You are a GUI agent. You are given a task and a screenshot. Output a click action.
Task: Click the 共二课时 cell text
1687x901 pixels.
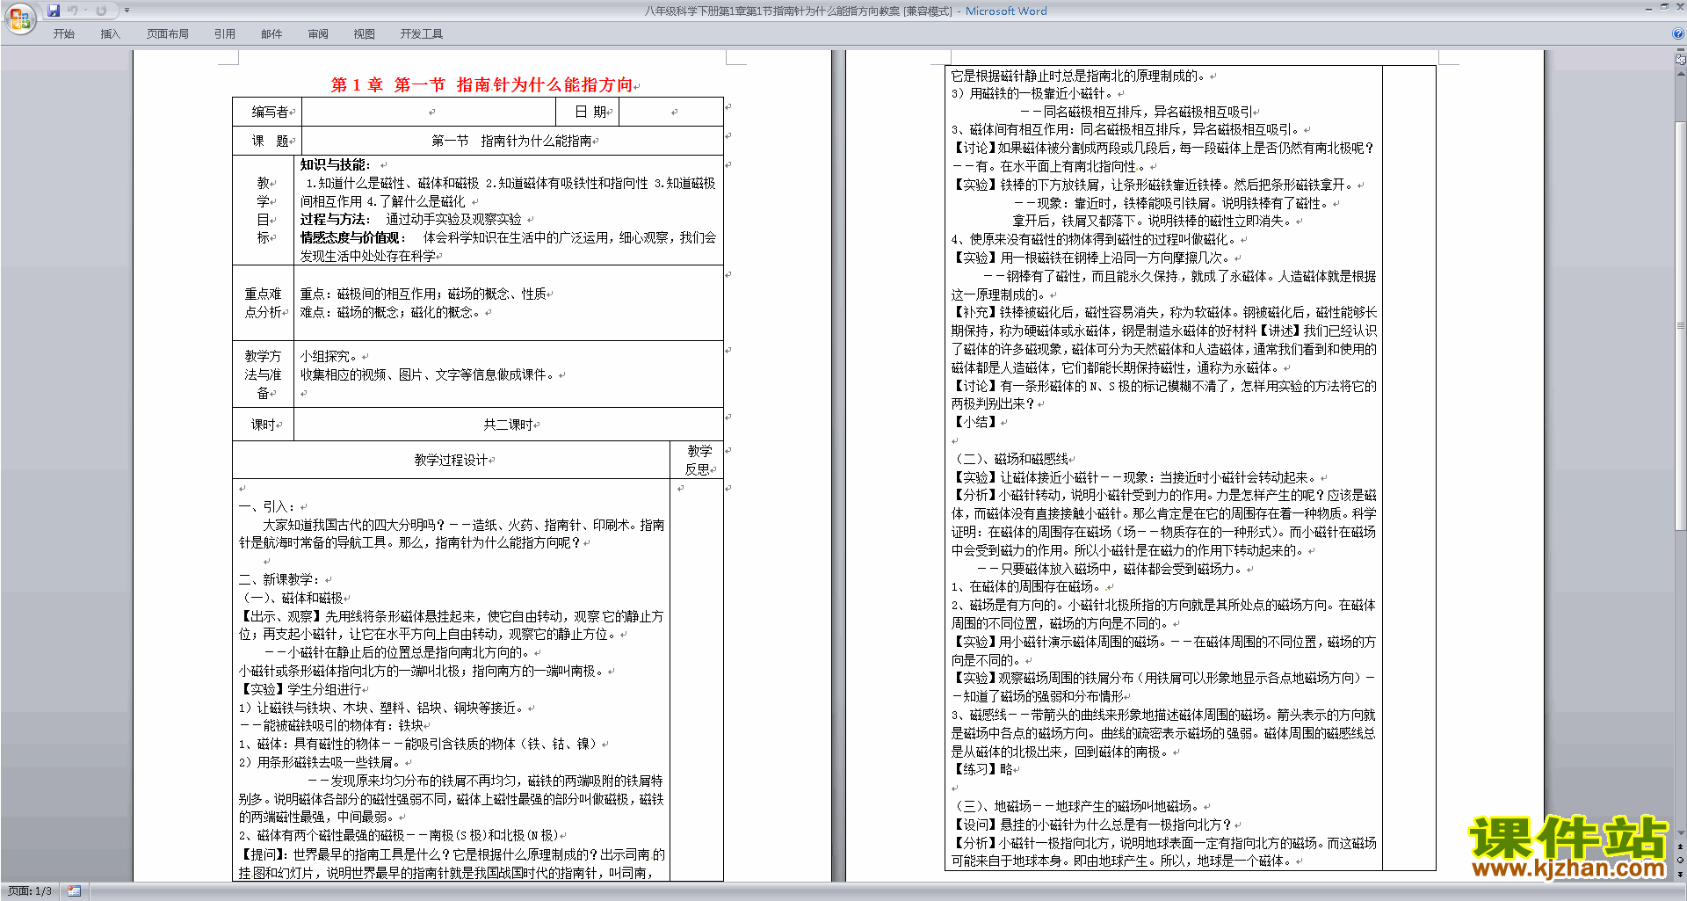[508, 425]
